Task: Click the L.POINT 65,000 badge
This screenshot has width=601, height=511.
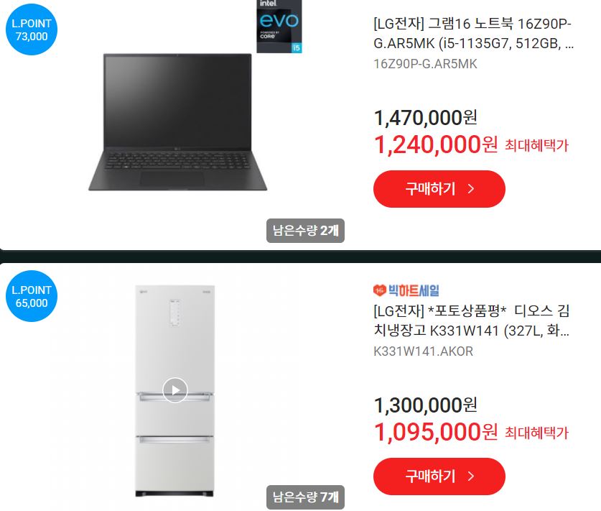Action: [x=32, y=296]
